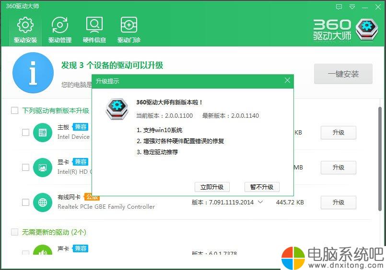
Task: Click 发现 3 个设备的驱动可以升级 heading
Action: [112, 65]
